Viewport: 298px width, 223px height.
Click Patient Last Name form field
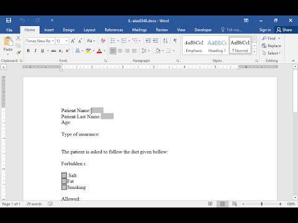[107, 116]
